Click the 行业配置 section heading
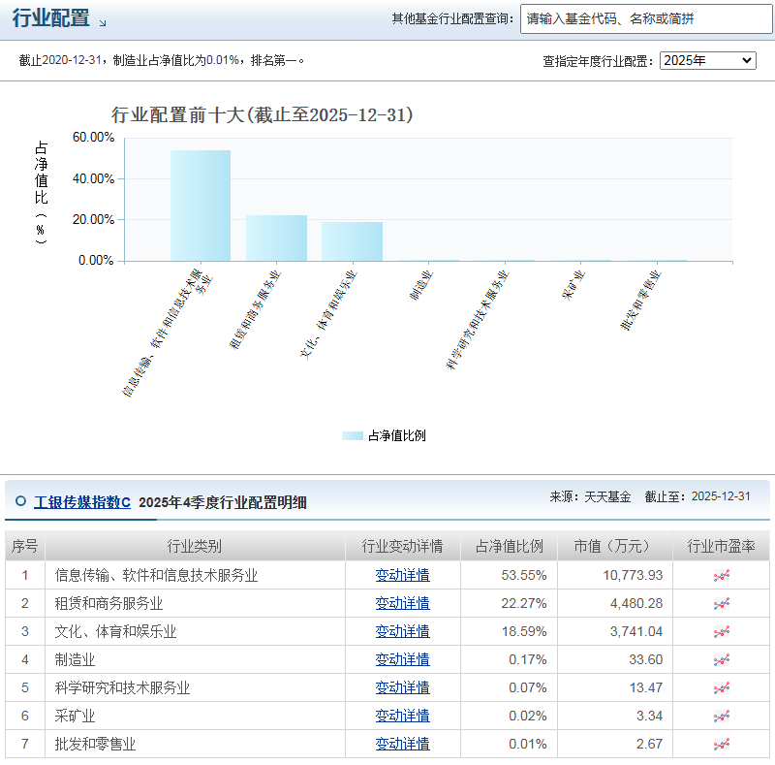This screenshot has height=765, width=775. pyautogui.click(x=51, y=18)
